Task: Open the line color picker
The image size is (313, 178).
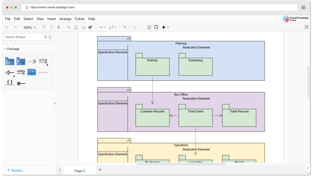Action: [x=76, y=27]
